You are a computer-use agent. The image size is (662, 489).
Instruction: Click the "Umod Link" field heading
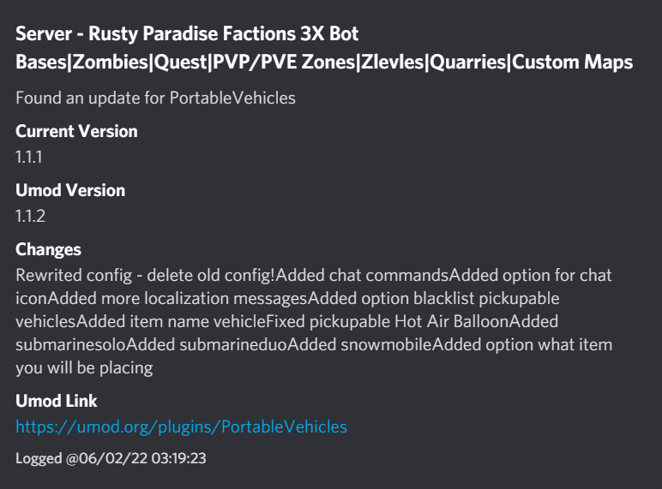pyautogui.click(x=57, y=401)
